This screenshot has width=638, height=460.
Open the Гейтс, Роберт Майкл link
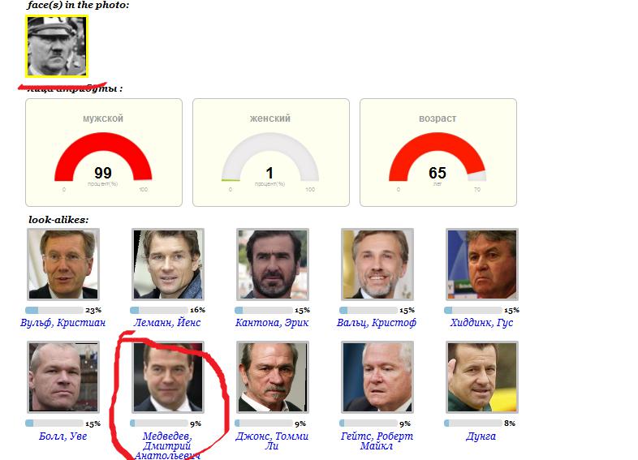[377, 441]
